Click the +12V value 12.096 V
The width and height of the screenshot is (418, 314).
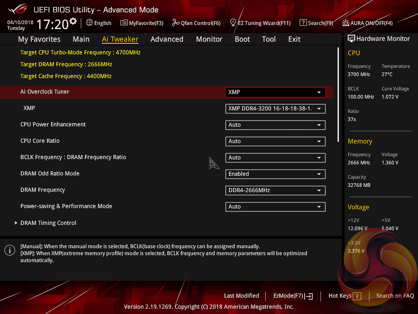(358, 228)
